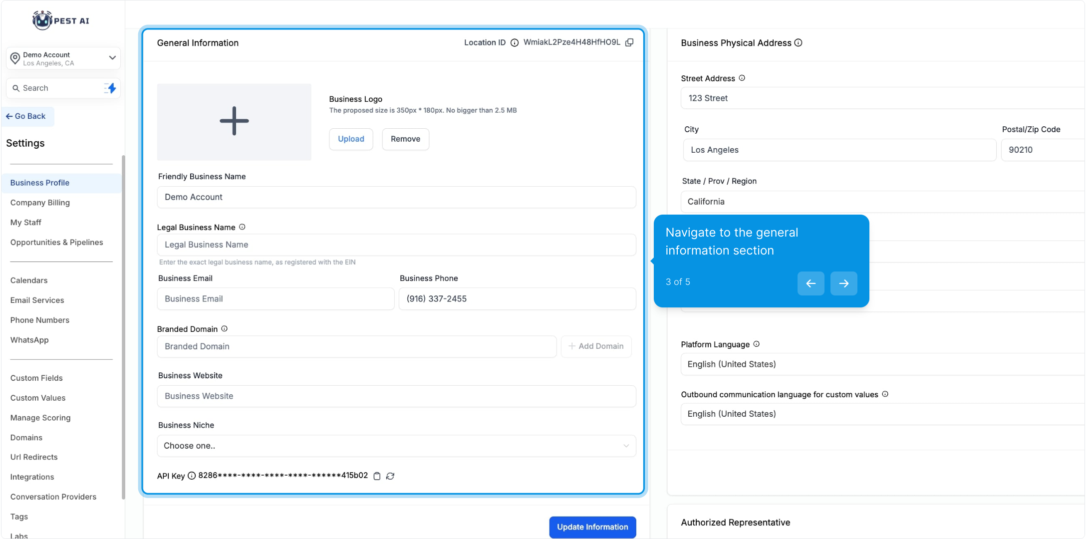Click the Friendly Business Name field

tap(396, 197)
